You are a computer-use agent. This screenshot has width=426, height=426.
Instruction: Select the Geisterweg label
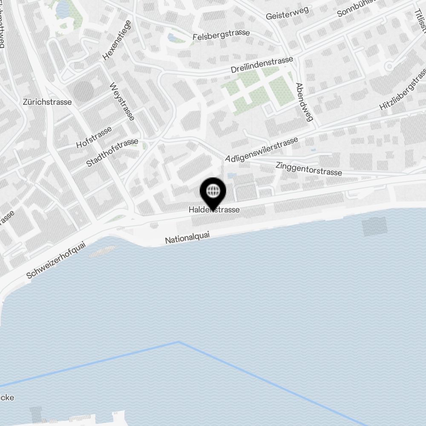coord(288,13)
